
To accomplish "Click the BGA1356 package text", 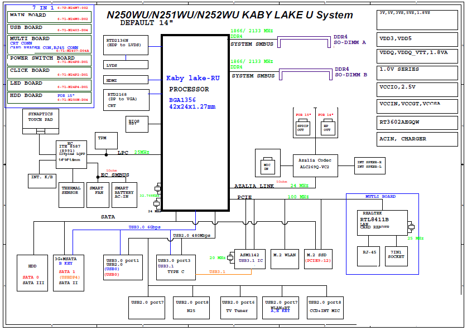I will point(182,100).
